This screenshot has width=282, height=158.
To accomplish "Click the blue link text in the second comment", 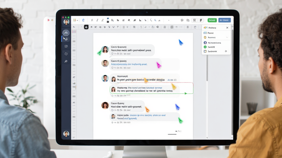I will pyautogui.click(x=129, y=64).
